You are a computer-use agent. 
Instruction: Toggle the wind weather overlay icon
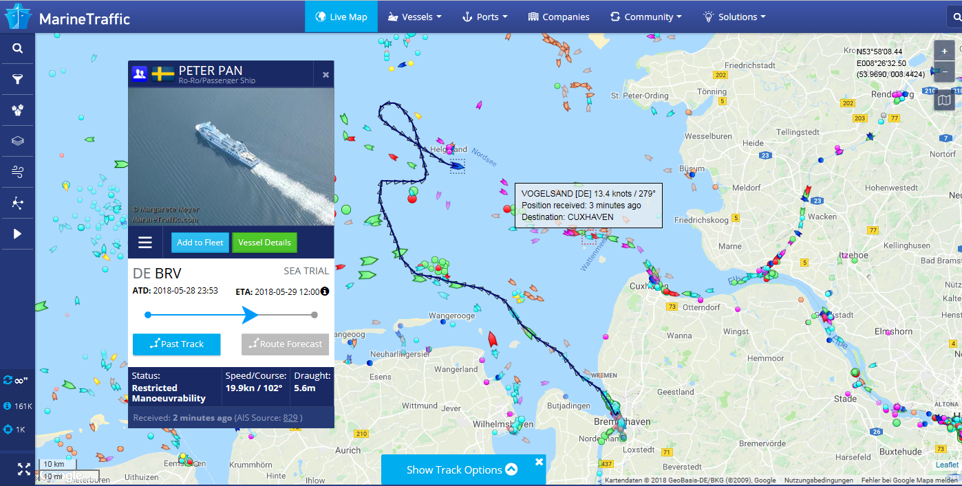[x=17, y=172]
